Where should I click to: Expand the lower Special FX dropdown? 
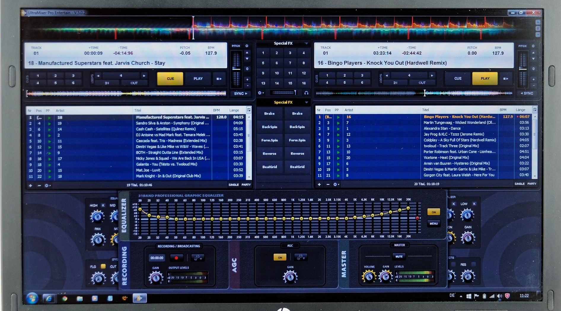click(x=306, y=102)
